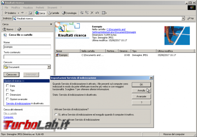Viewport: 197px width, 137px height.
Task: Click the Computer search link
Action: (x=8, y=117)
